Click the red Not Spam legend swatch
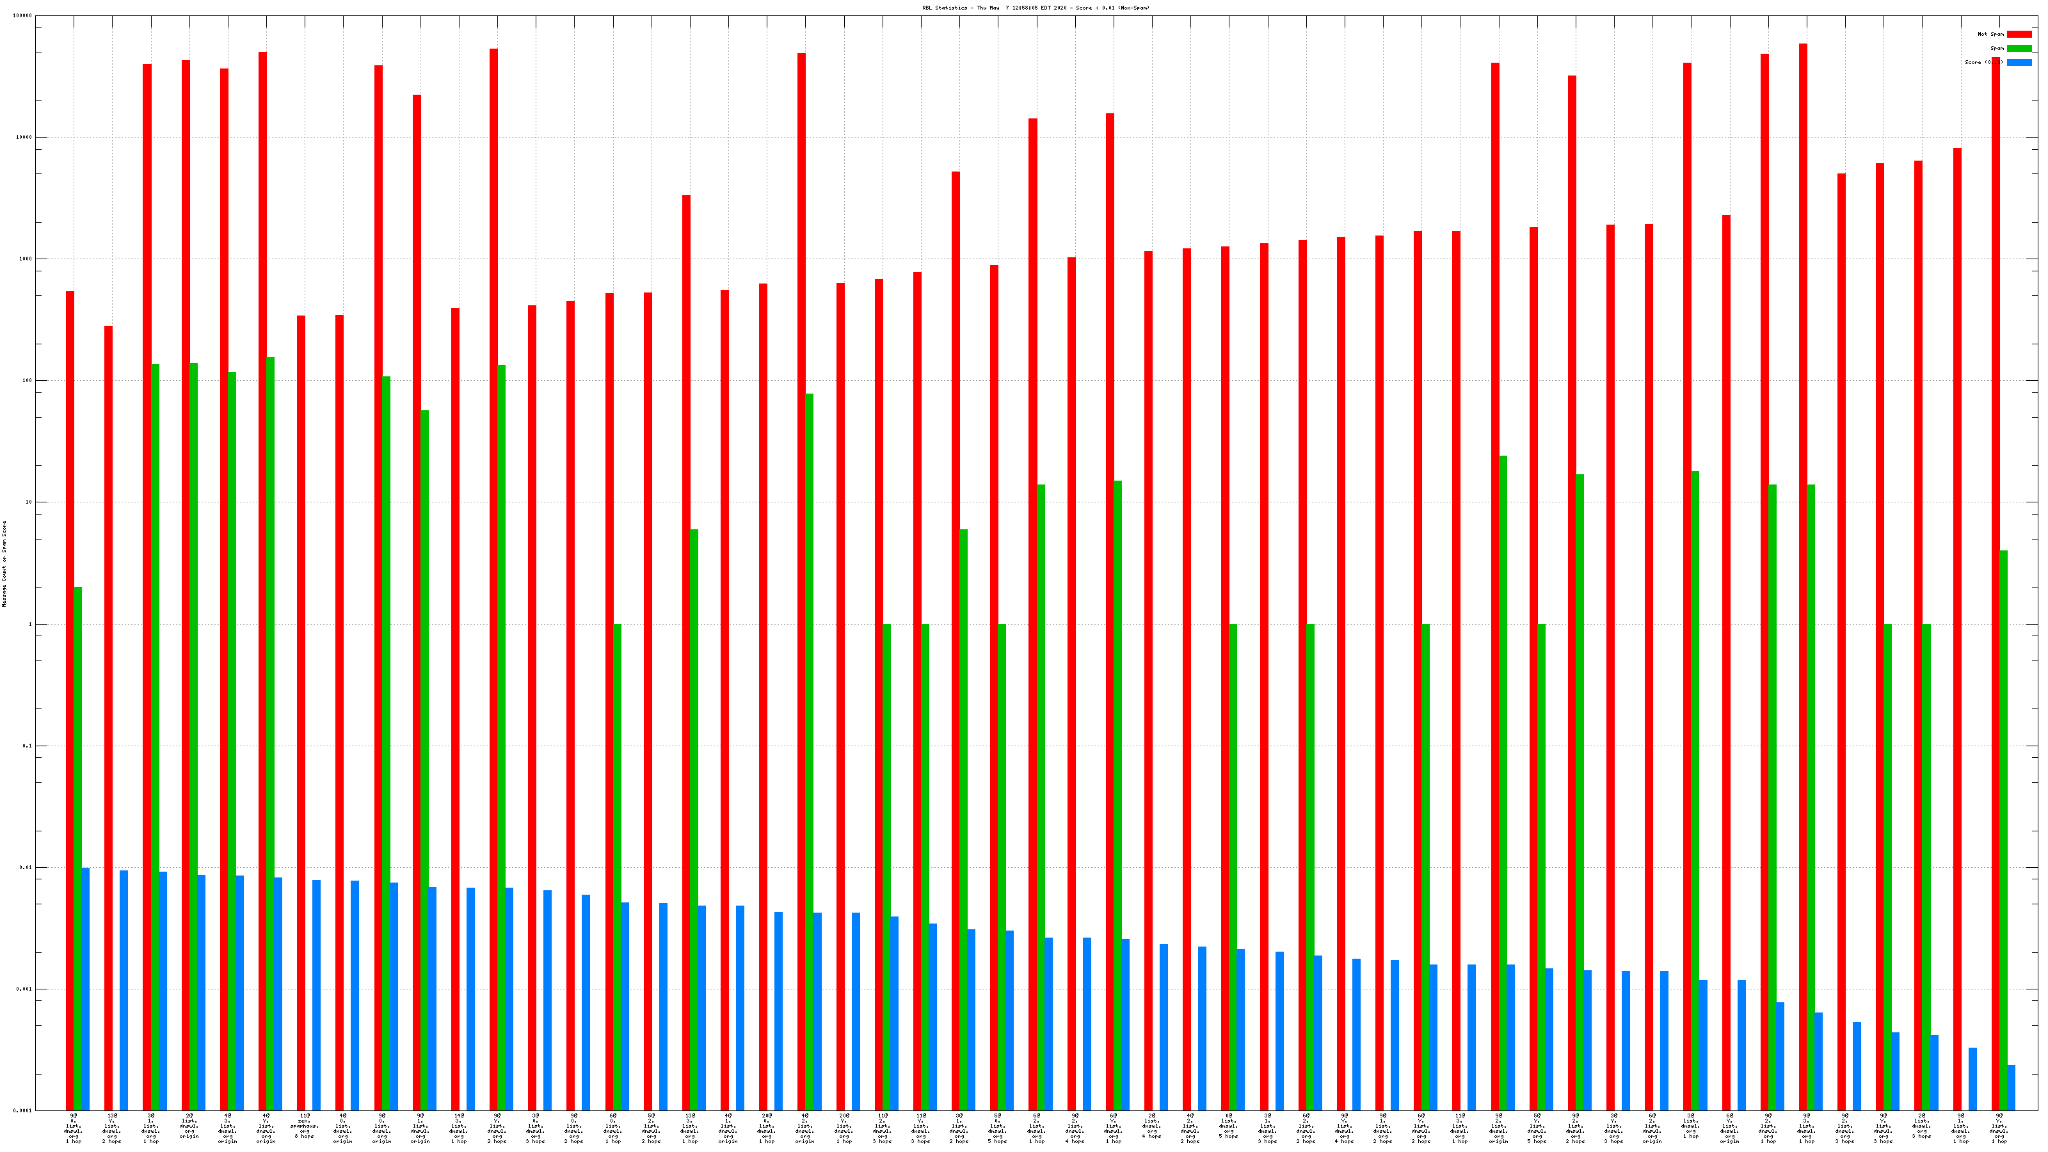Image resolution: width=2048 pixels, height=1152 pixels. coord(2019,34)
